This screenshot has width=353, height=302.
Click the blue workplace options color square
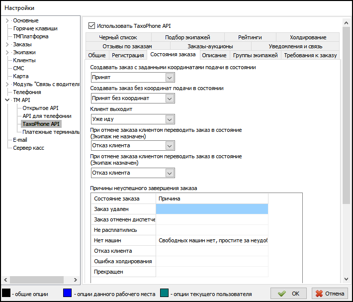tap(67, 293)
